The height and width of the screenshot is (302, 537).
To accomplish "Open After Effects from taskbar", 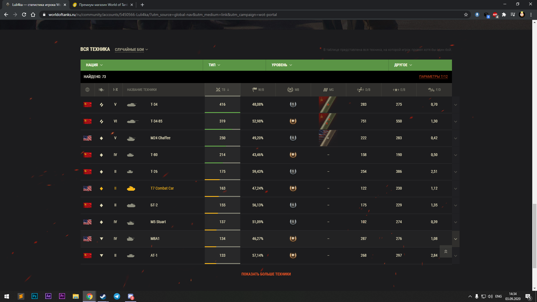I will pos(48,296).
